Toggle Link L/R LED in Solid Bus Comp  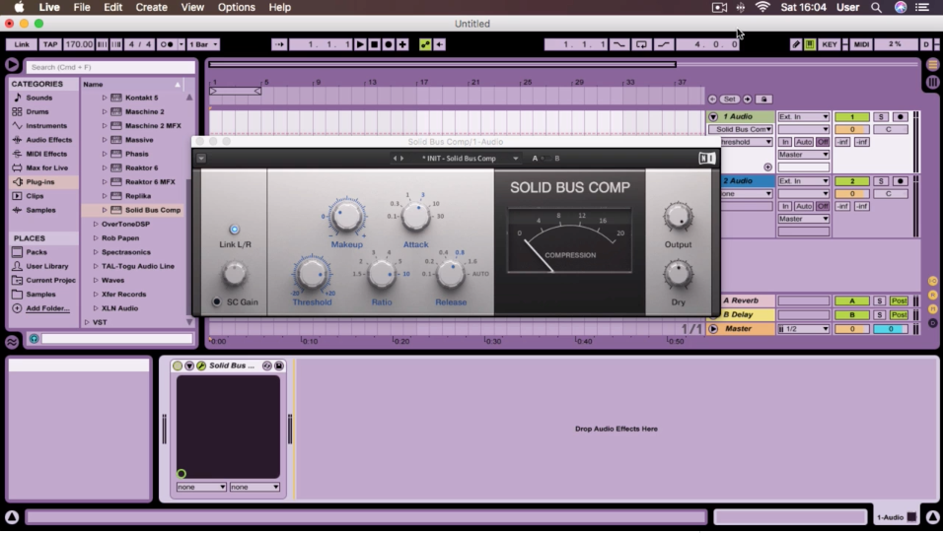pos(235,229)
